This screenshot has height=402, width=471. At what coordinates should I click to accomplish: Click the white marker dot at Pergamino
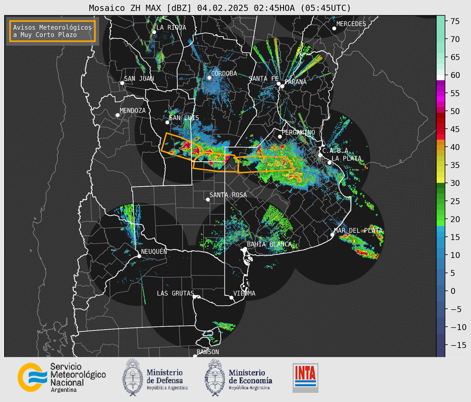(x=280, y=137)
